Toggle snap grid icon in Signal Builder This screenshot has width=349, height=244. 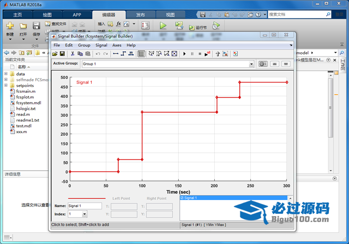(142, 54)
